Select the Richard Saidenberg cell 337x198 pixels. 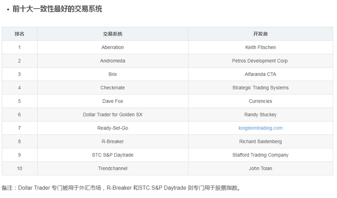coord(261,141)
